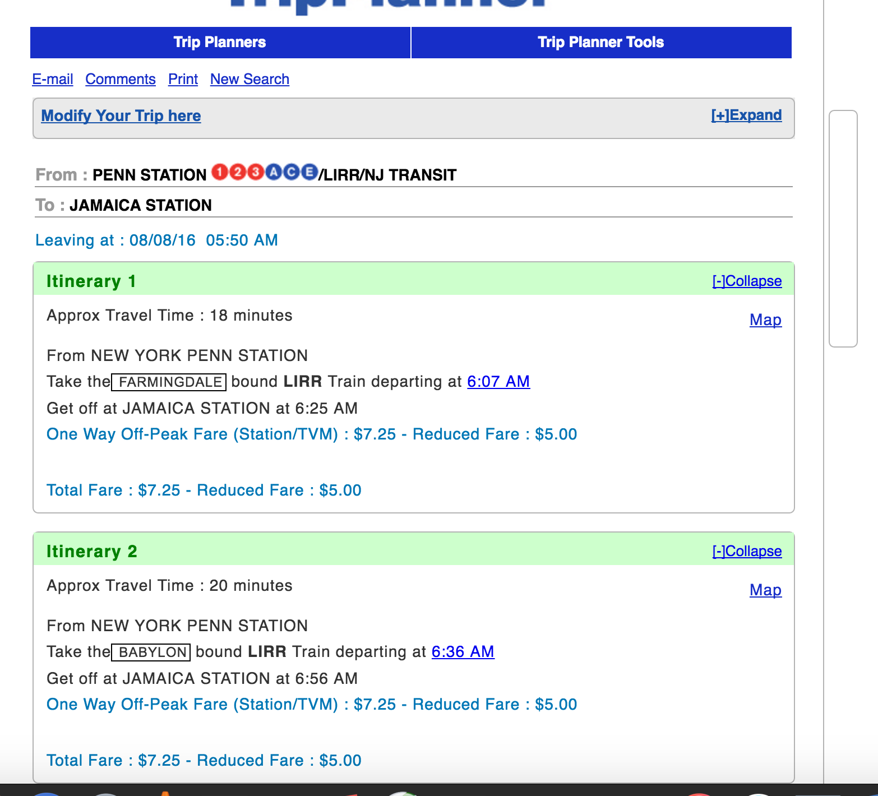Open the Map for Itinerary 1
This screenshot has width=878, height=796.
766,320
